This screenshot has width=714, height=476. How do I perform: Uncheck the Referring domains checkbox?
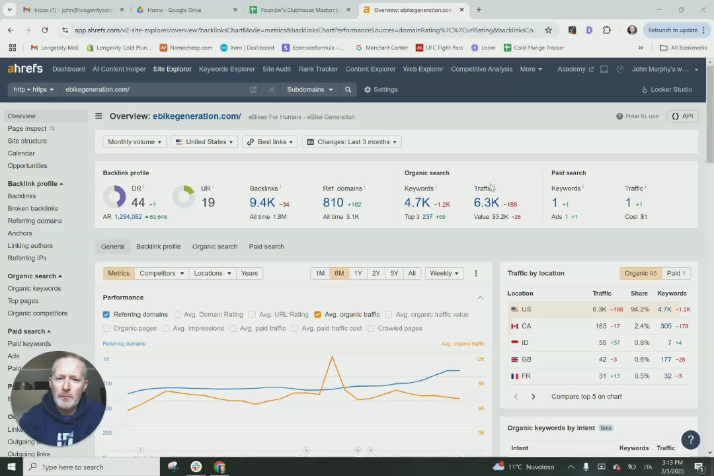(106, 315)
